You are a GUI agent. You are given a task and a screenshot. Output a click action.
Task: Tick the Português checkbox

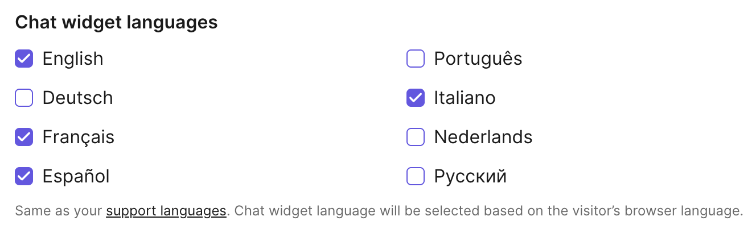click(416, 59)
